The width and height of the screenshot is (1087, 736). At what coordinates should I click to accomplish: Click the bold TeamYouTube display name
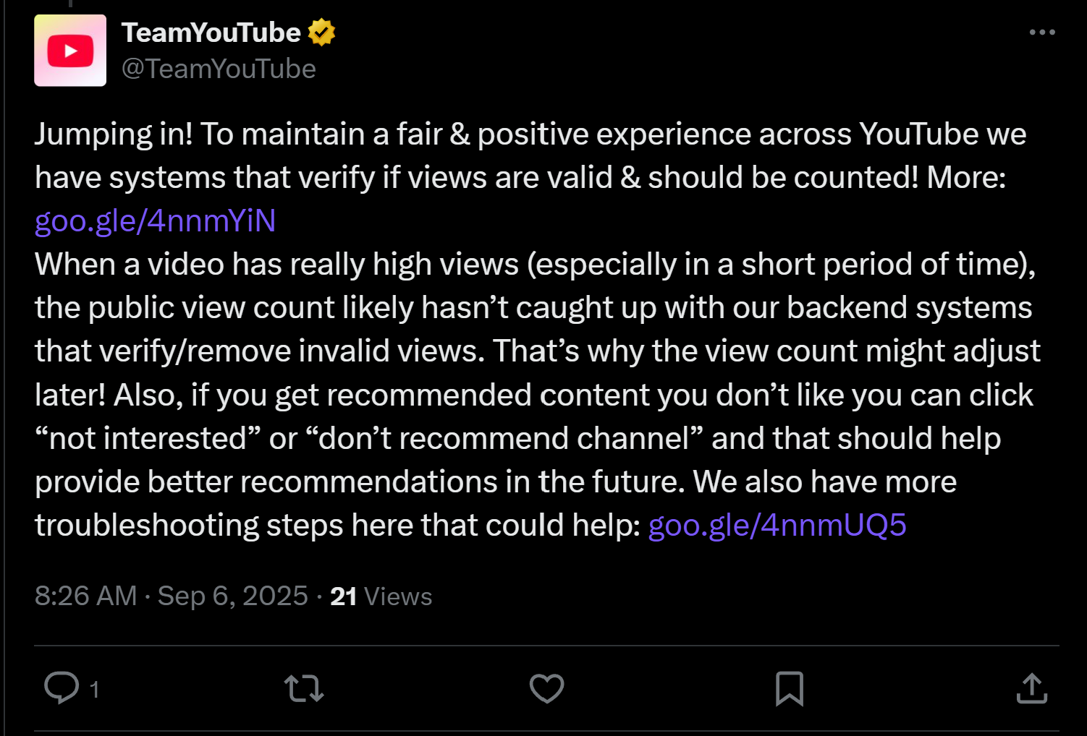[x=211, y=33]
